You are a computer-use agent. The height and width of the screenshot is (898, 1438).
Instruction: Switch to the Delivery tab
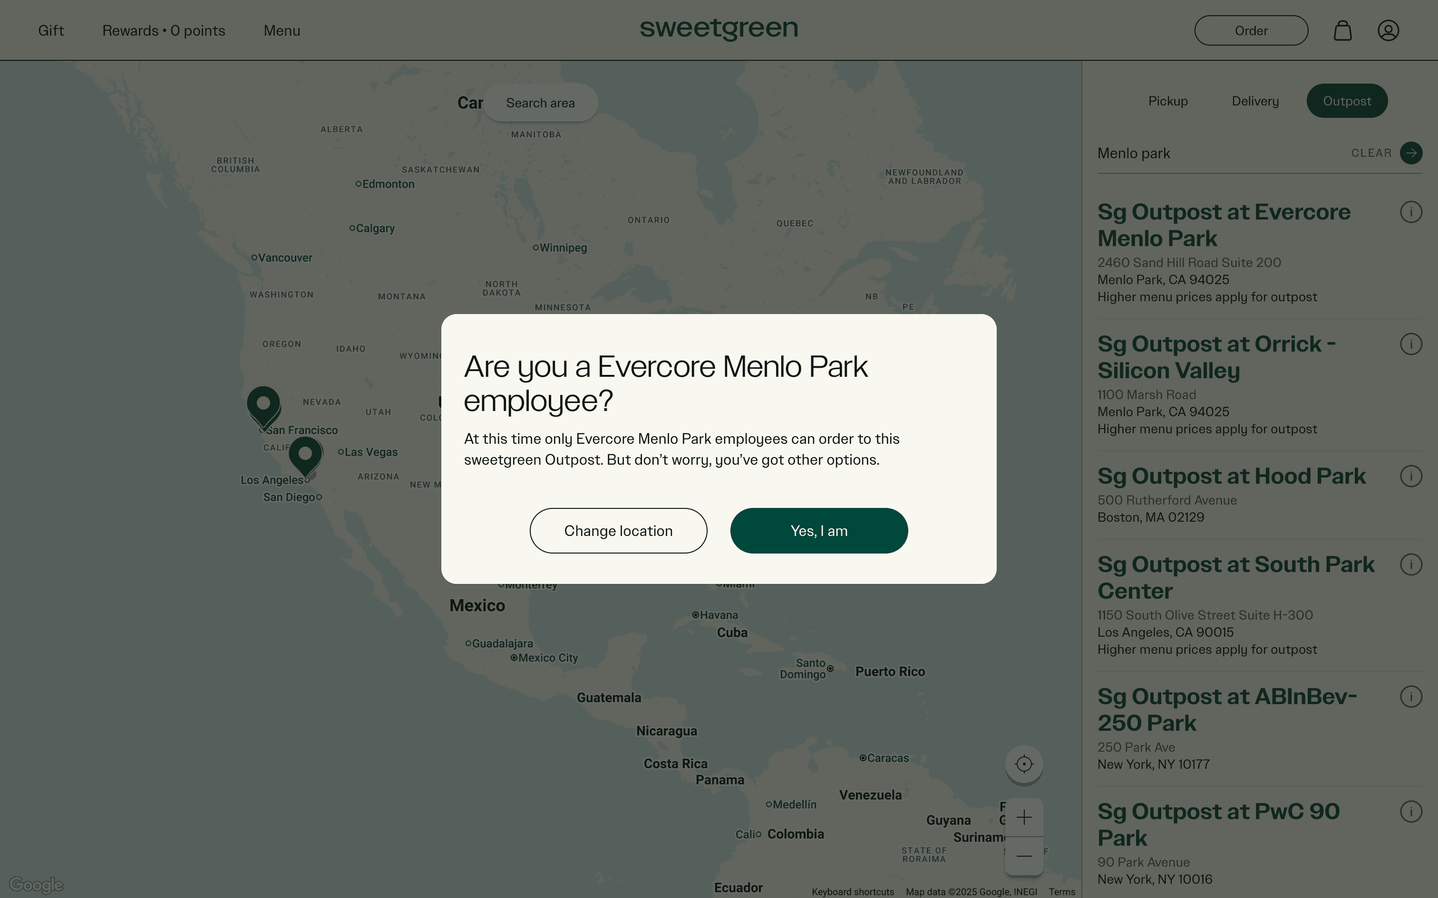(1255, 101)
